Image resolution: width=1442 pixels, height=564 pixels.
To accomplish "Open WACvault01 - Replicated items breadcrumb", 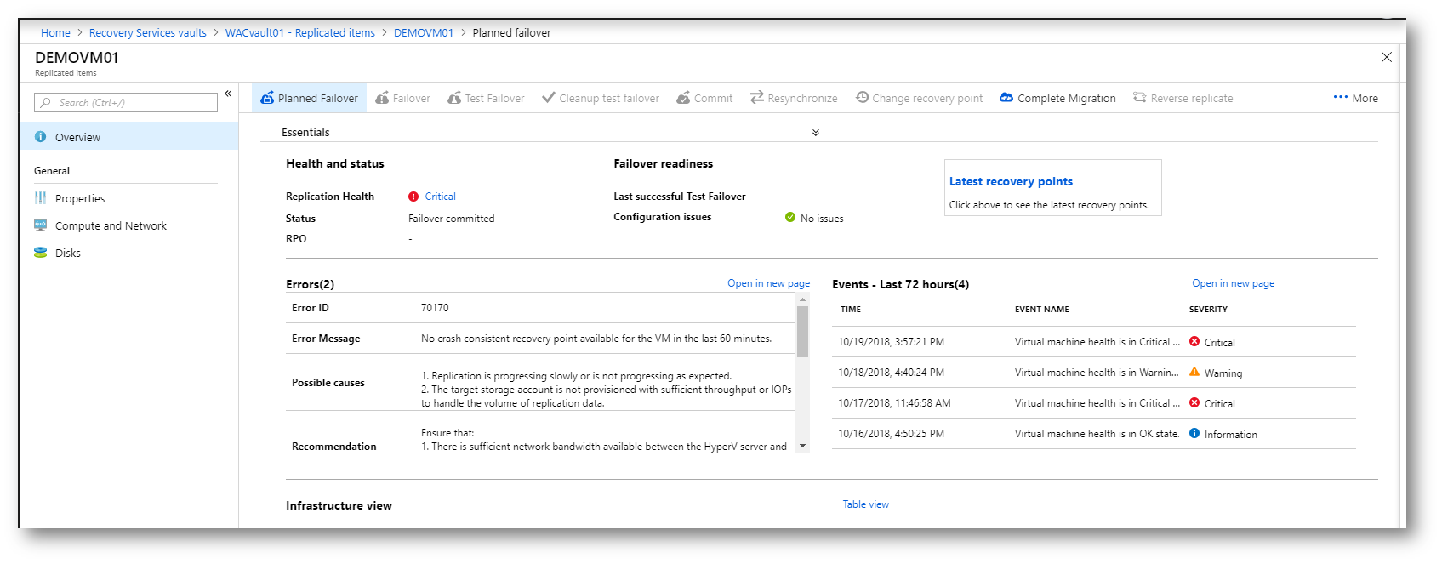I will tap(300, 32).
